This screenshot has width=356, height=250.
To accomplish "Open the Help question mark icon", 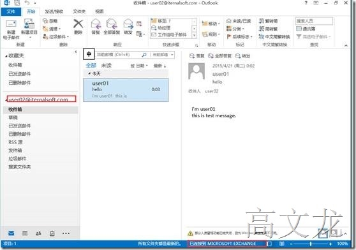I will coord(306,3).
